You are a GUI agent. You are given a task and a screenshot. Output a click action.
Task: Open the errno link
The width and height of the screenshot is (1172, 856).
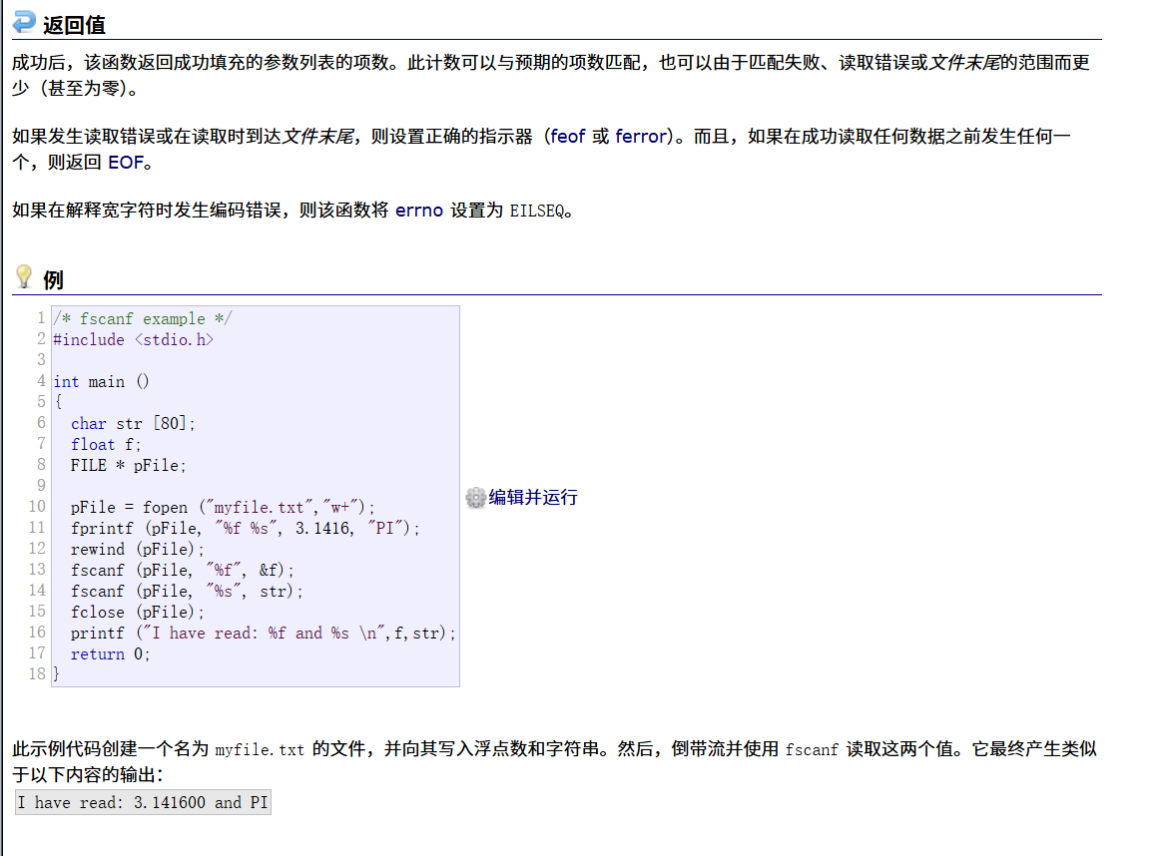(419, 211)
